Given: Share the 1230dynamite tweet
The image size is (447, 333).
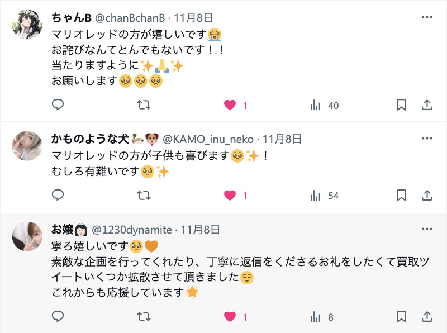Looking at the screenshot, I should (x=427, y=317).
